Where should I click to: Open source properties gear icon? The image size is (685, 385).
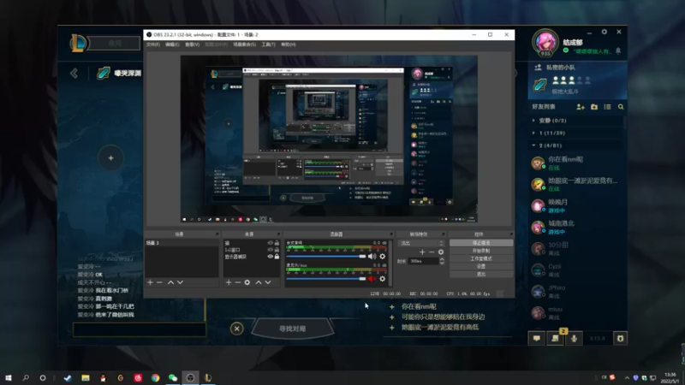click(247, 282)
